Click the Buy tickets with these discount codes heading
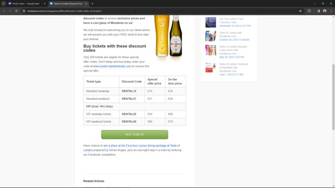 (x=115, y=48)
